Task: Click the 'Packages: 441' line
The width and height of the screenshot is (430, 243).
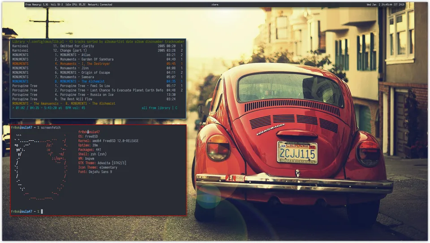Action: click(x=90, y=150)
